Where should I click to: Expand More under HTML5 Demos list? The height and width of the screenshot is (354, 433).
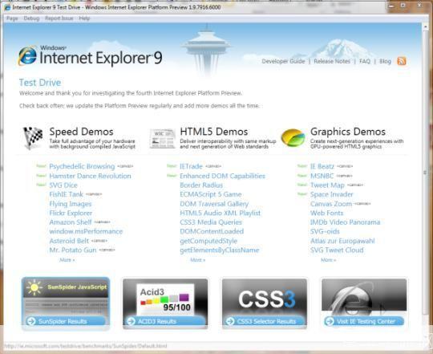click(x=198, y=260)
